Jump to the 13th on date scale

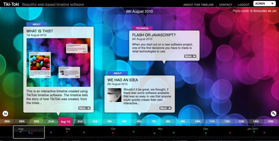click(241, 121)
